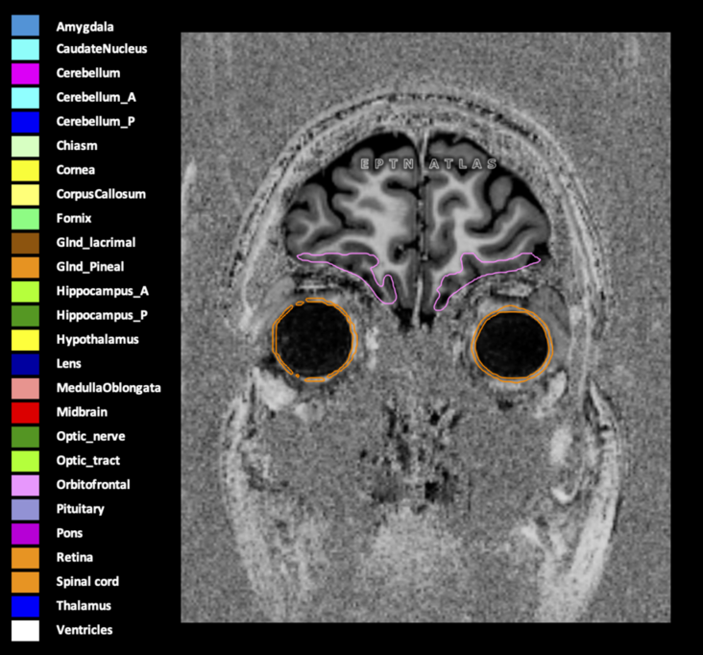703x655 pixels.
Task: Click the Cerebellum magenta color swatch
Action: pos(25,74)
